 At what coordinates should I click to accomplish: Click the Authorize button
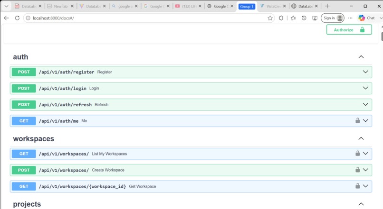click(349, 30)
